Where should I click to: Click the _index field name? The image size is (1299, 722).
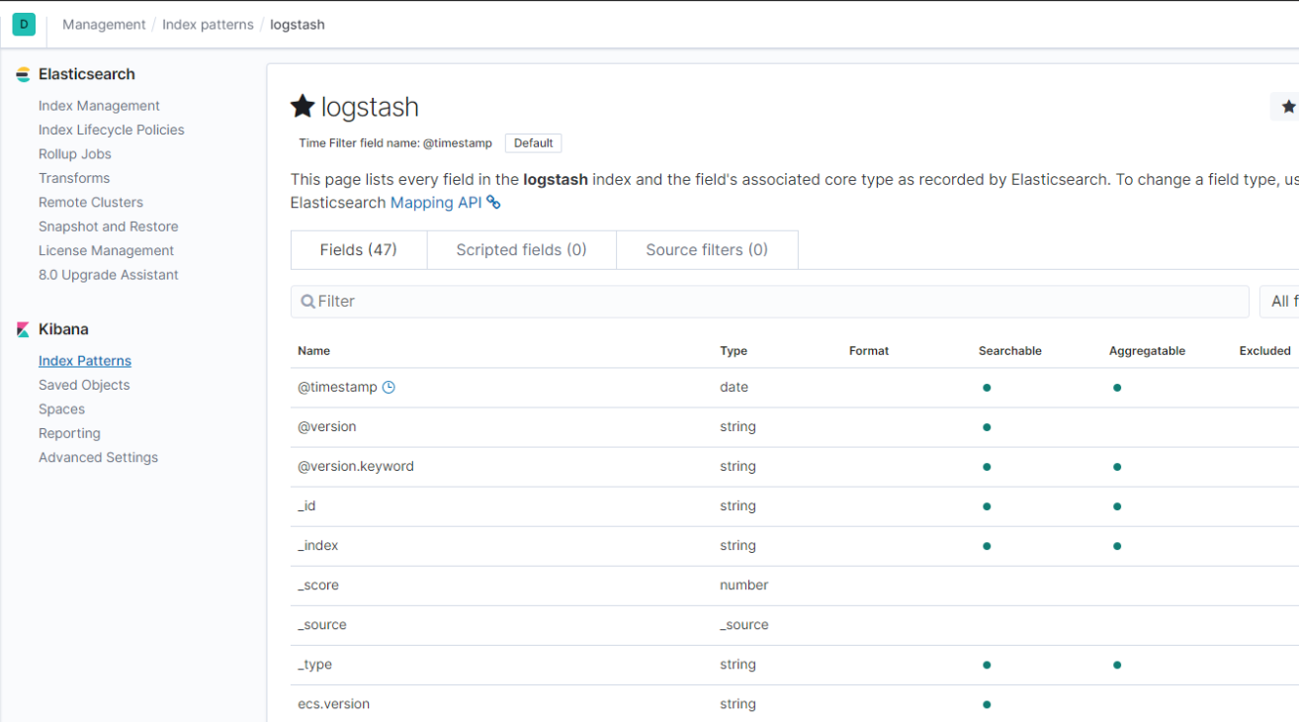coord(318,546)
